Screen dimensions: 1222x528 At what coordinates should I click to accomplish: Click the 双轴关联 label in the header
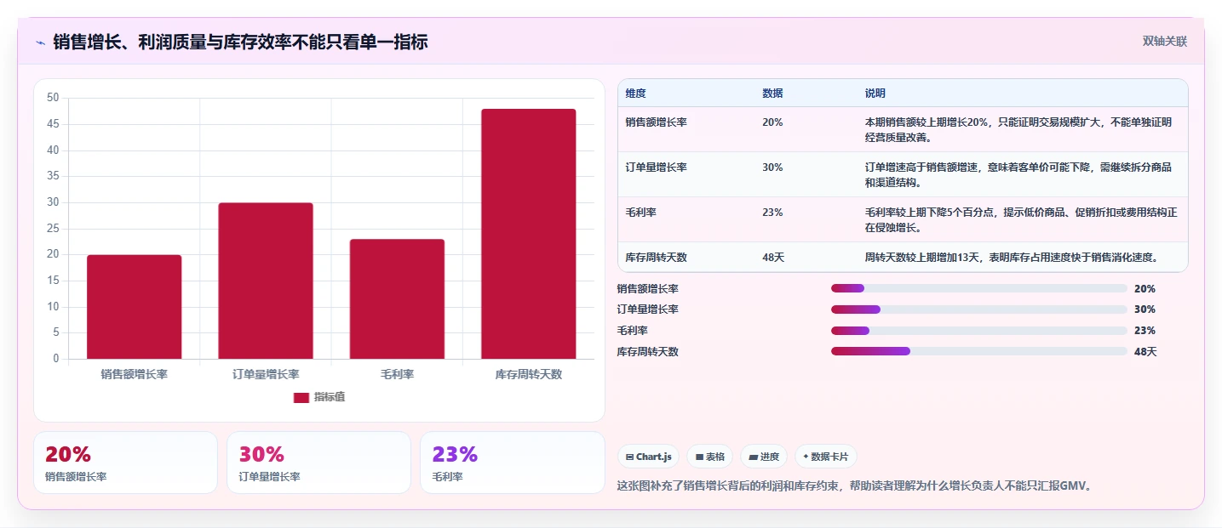[1164, 41]
